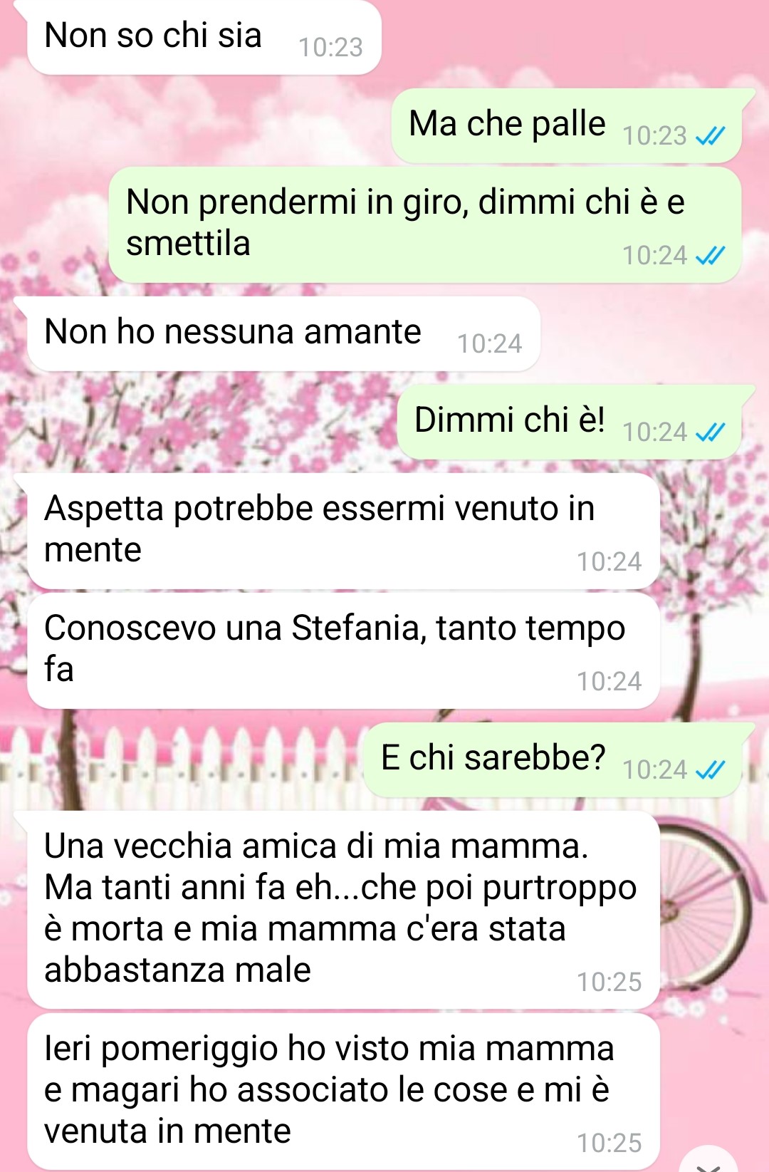Tap read-receipt ticks on 'Dimmi chi è!'
Image resolution: width=769 pixels, height=1172 pixels.
coord(709,432)
